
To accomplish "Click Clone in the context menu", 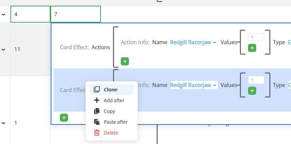I will pyautogui.click(x=111, y=90).
